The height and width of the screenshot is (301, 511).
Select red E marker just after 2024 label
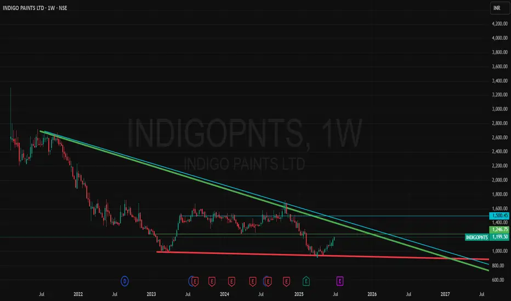click(x=231, y=281)
